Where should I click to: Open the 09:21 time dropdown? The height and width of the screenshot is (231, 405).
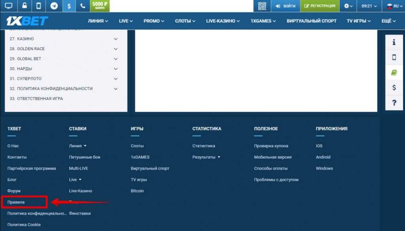click(369, 6)
